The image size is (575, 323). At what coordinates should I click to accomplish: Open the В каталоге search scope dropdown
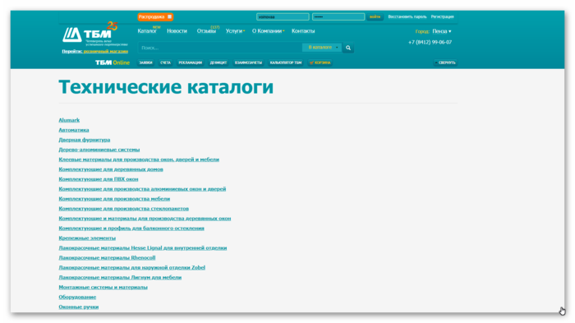click(x=322, y=48)
